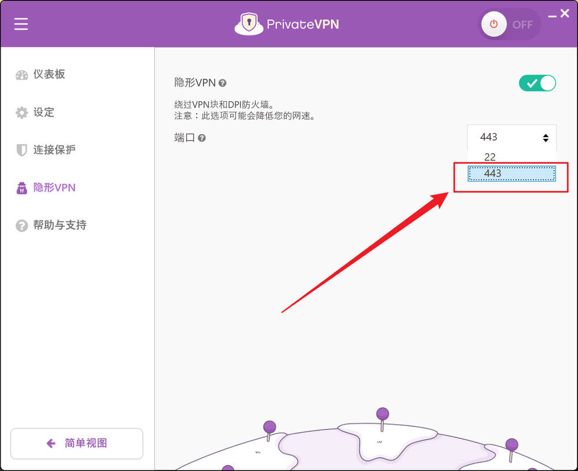The image size is (578, 471).
Task: Choose port 443 from the list
Action: [x=512, y=174]
